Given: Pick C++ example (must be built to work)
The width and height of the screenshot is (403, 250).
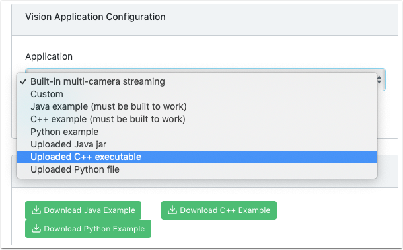Looking at the screenshot, I should 197,119.
